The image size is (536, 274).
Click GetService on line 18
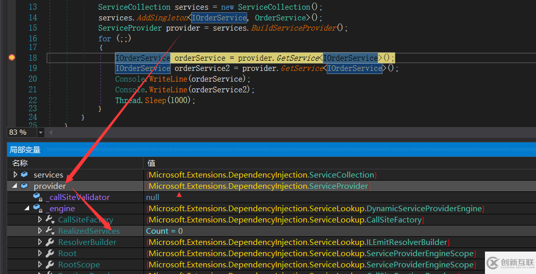point(298,58)
